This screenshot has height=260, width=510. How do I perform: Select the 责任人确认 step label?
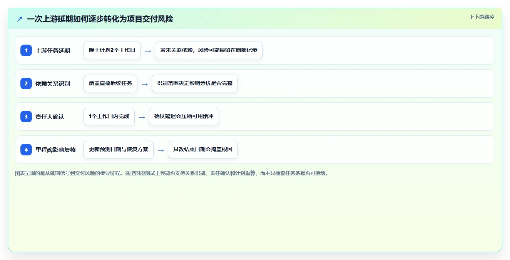click(50, 117)
